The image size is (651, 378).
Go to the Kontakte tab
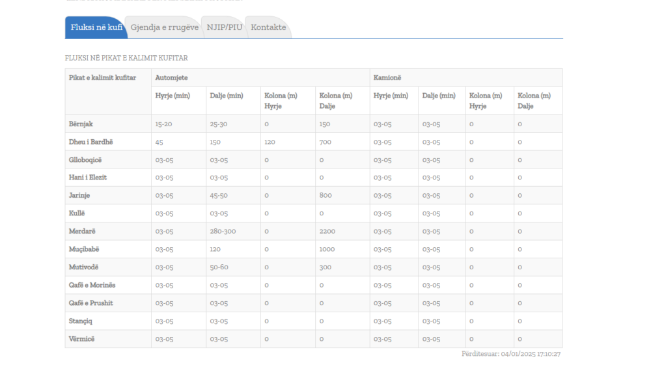[268, 27]
